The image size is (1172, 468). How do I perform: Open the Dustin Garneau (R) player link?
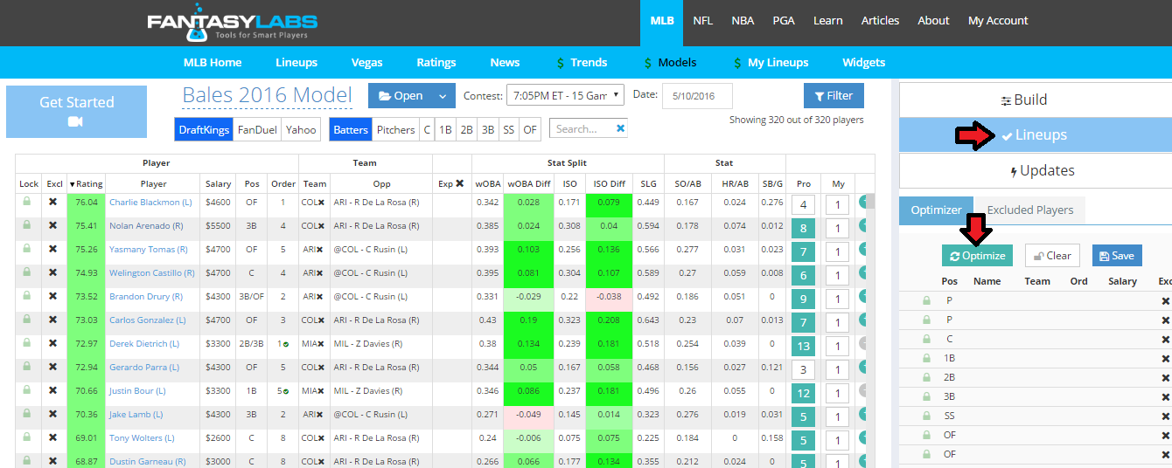(147, 462)
